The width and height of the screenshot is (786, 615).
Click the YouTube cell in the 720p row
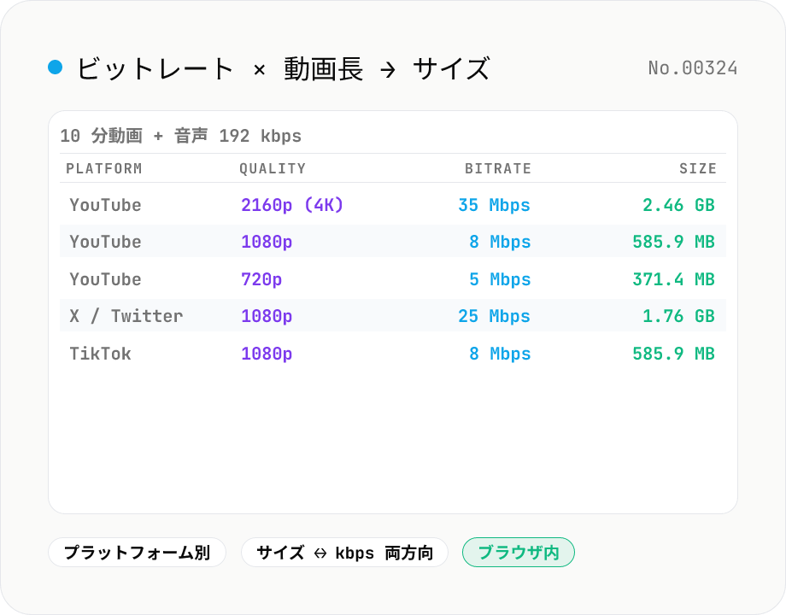point(105,279)
